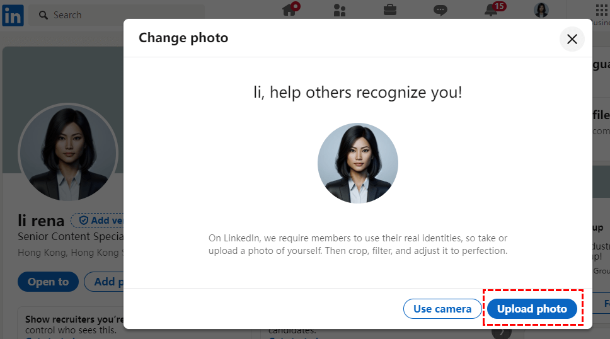View notifications bell with 15 badge
The image size is (610, 339).
click(x=492, y=10)
